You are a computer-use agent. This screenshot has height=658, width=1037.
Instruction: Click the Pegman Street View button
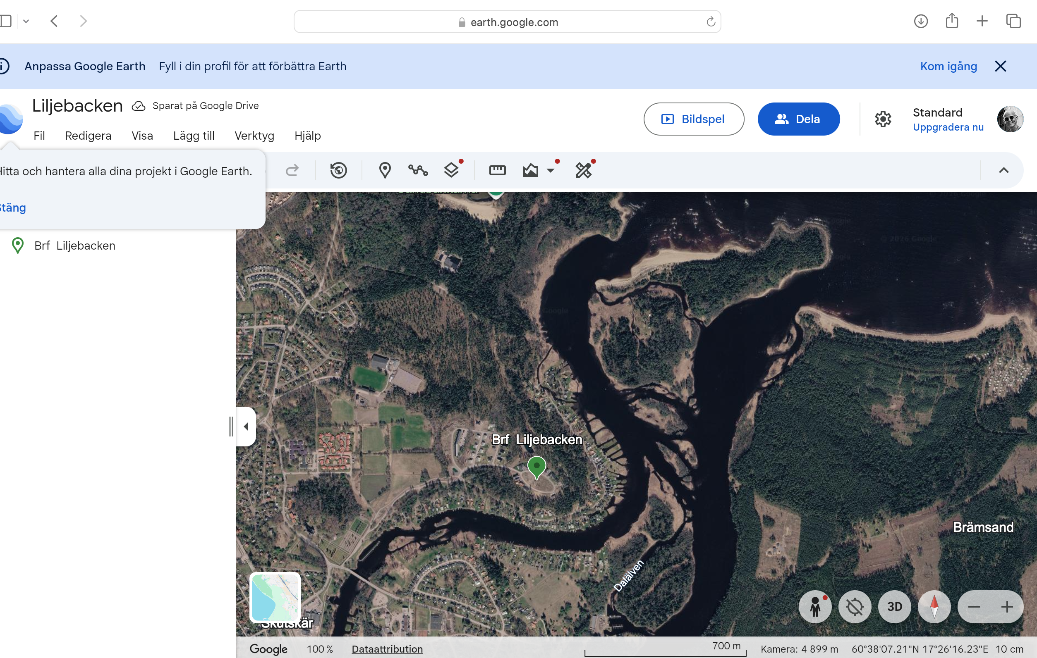click(x=815, y=607)
